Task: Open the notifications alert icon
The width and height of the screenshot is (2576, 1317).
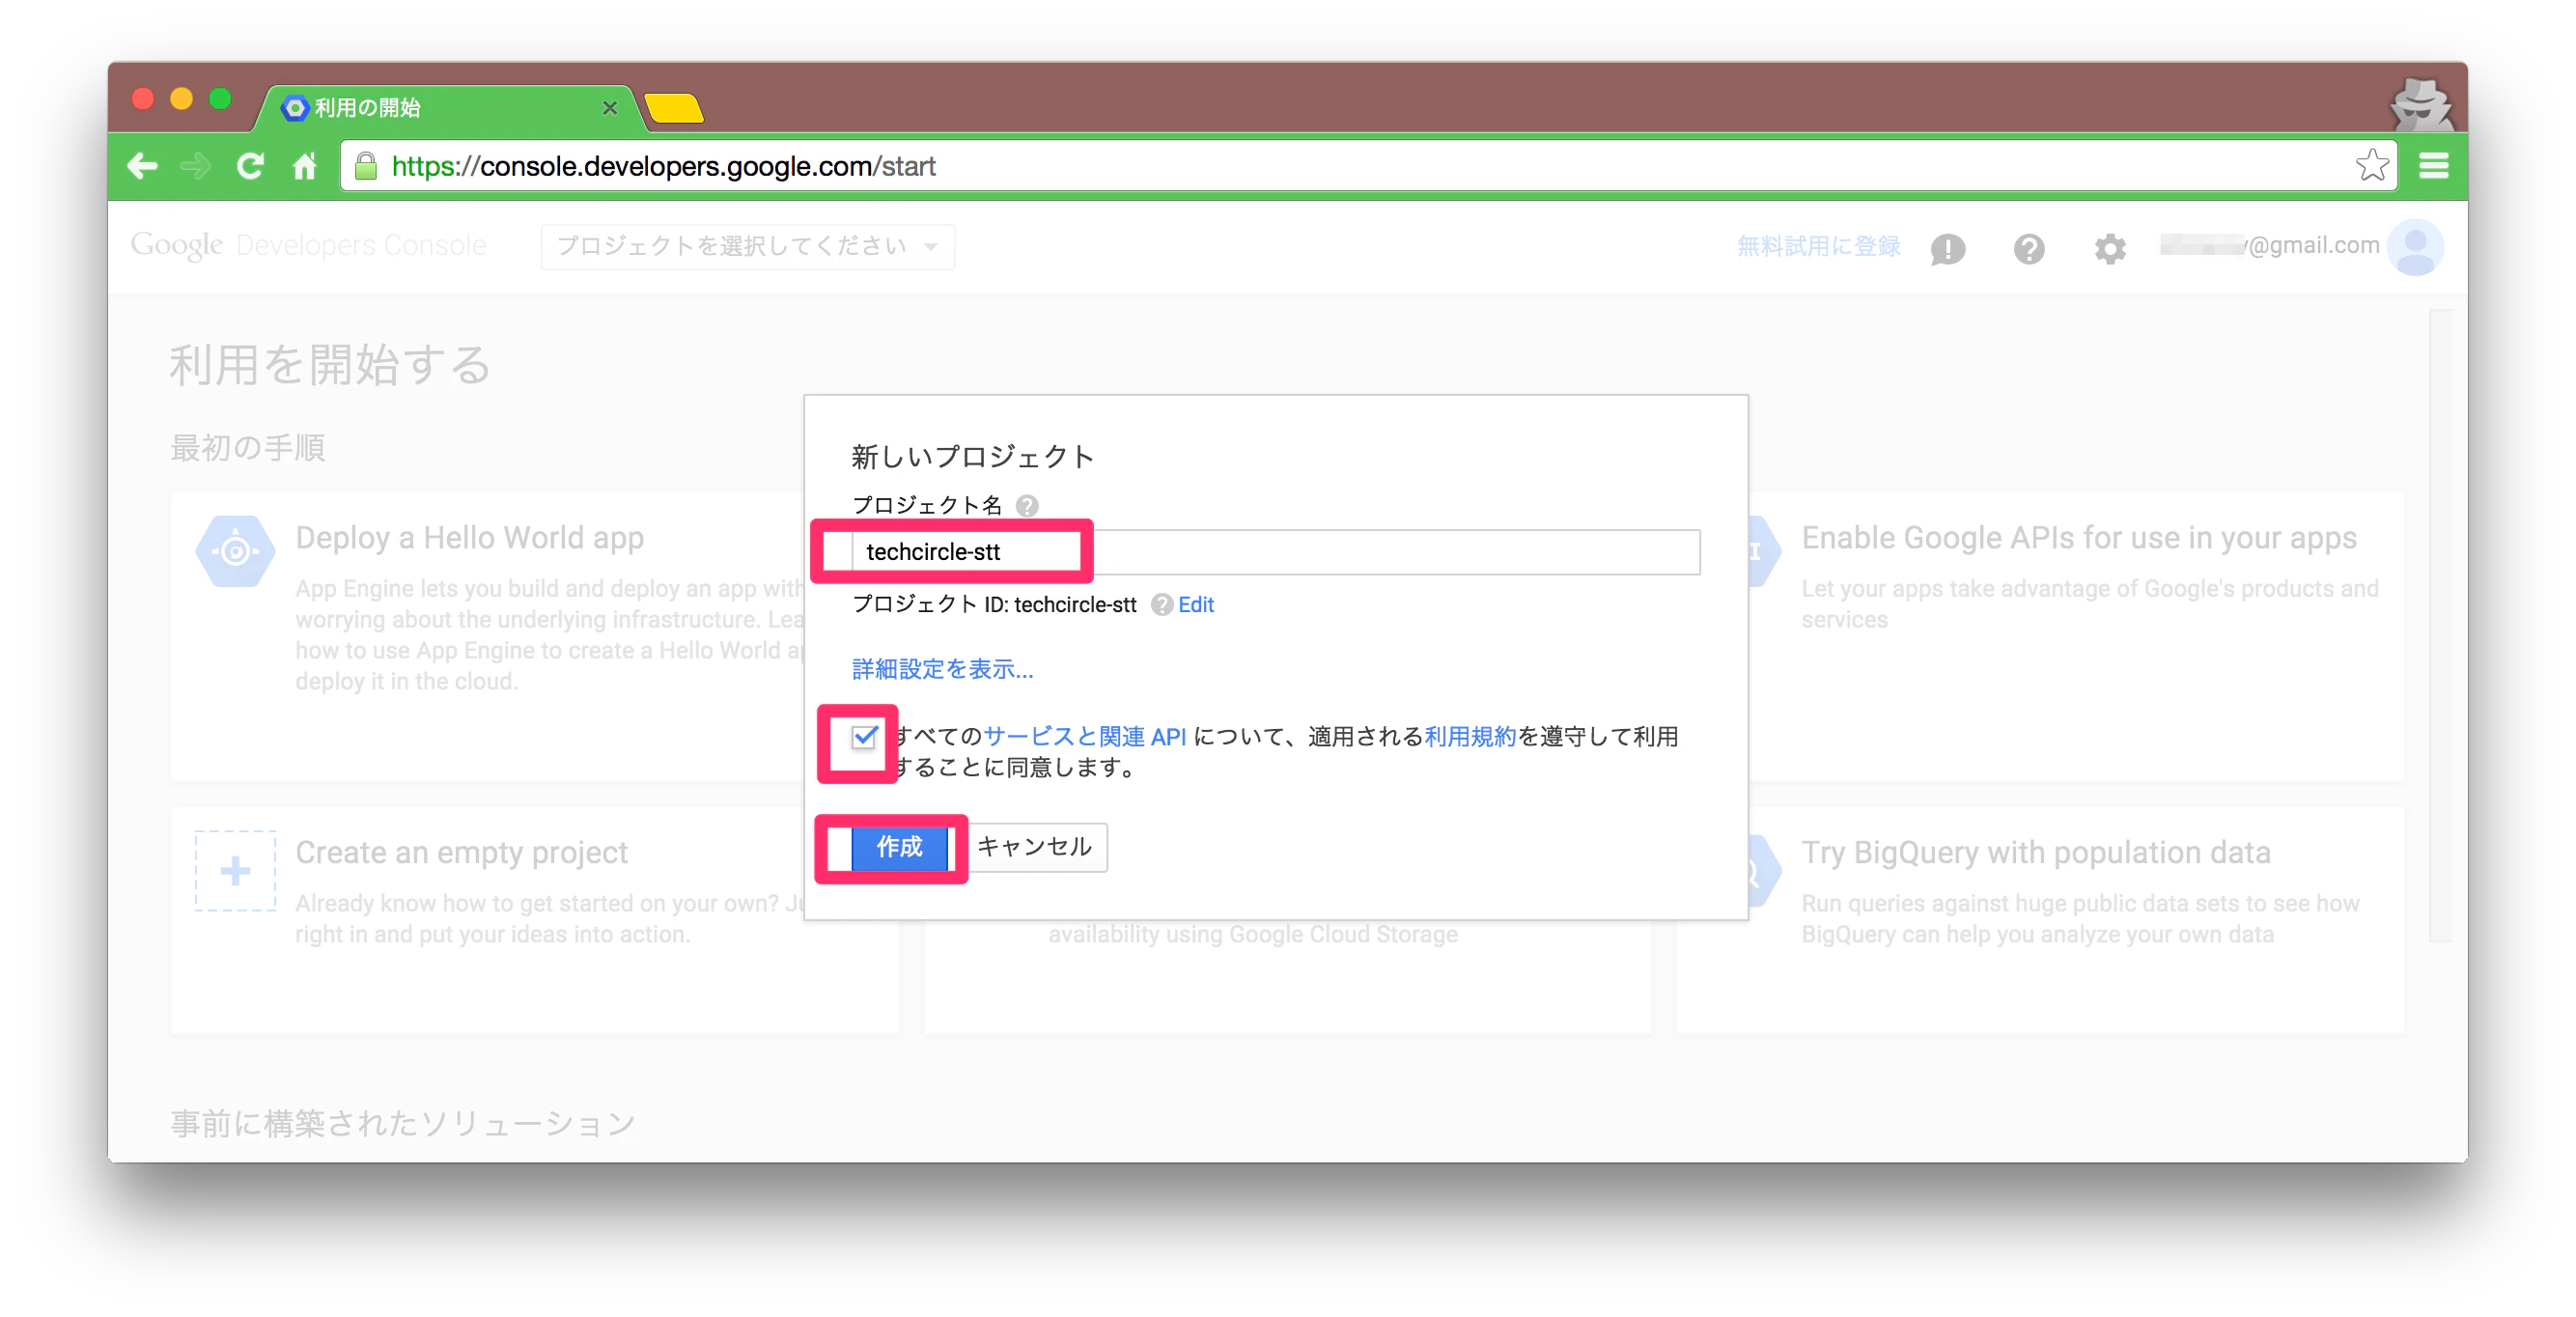Action: click(x=1947, y=248)
